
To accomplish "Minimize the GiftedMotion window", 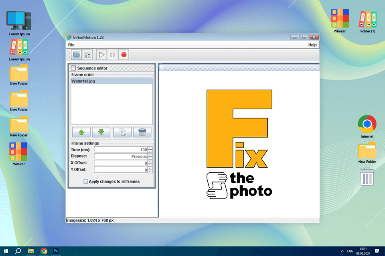I will coord(294,37).
